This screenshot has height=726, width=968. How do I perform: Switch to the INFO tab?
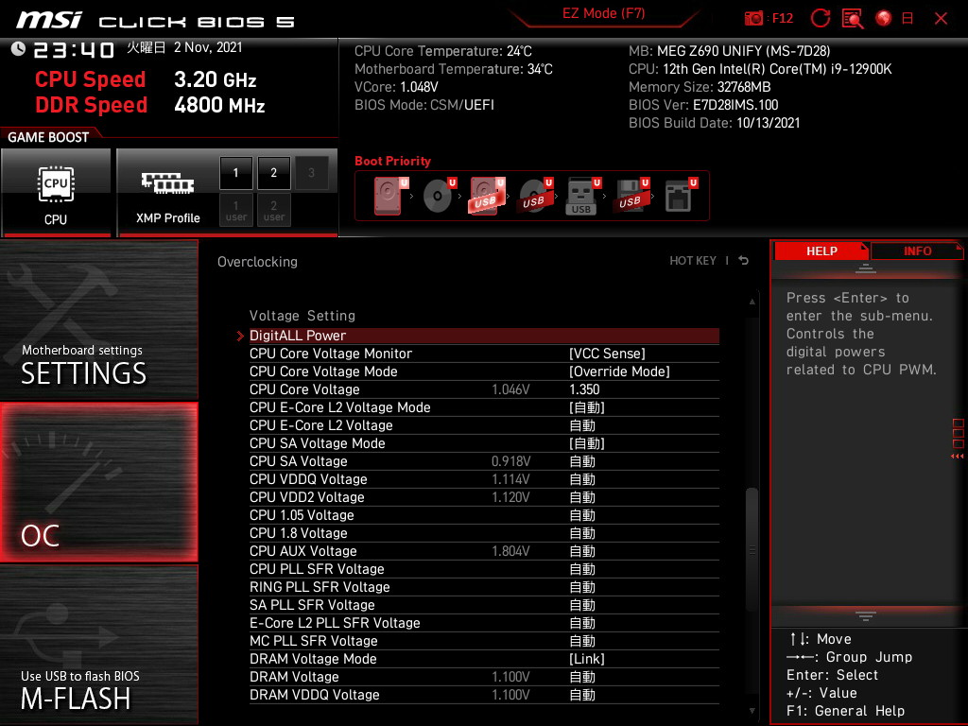click(x=917, y=251)
